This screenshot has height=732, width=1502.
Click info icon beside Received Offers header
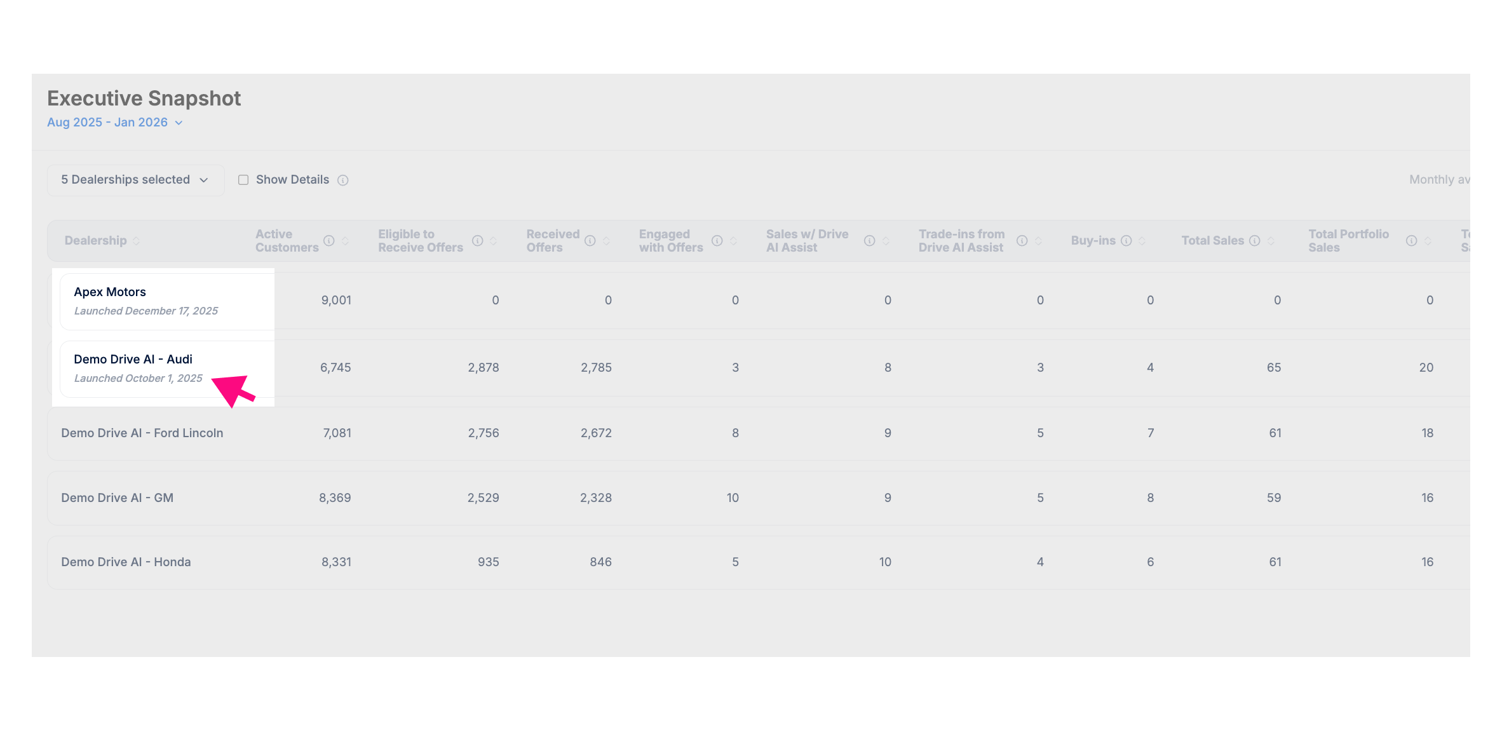[590, 241]
